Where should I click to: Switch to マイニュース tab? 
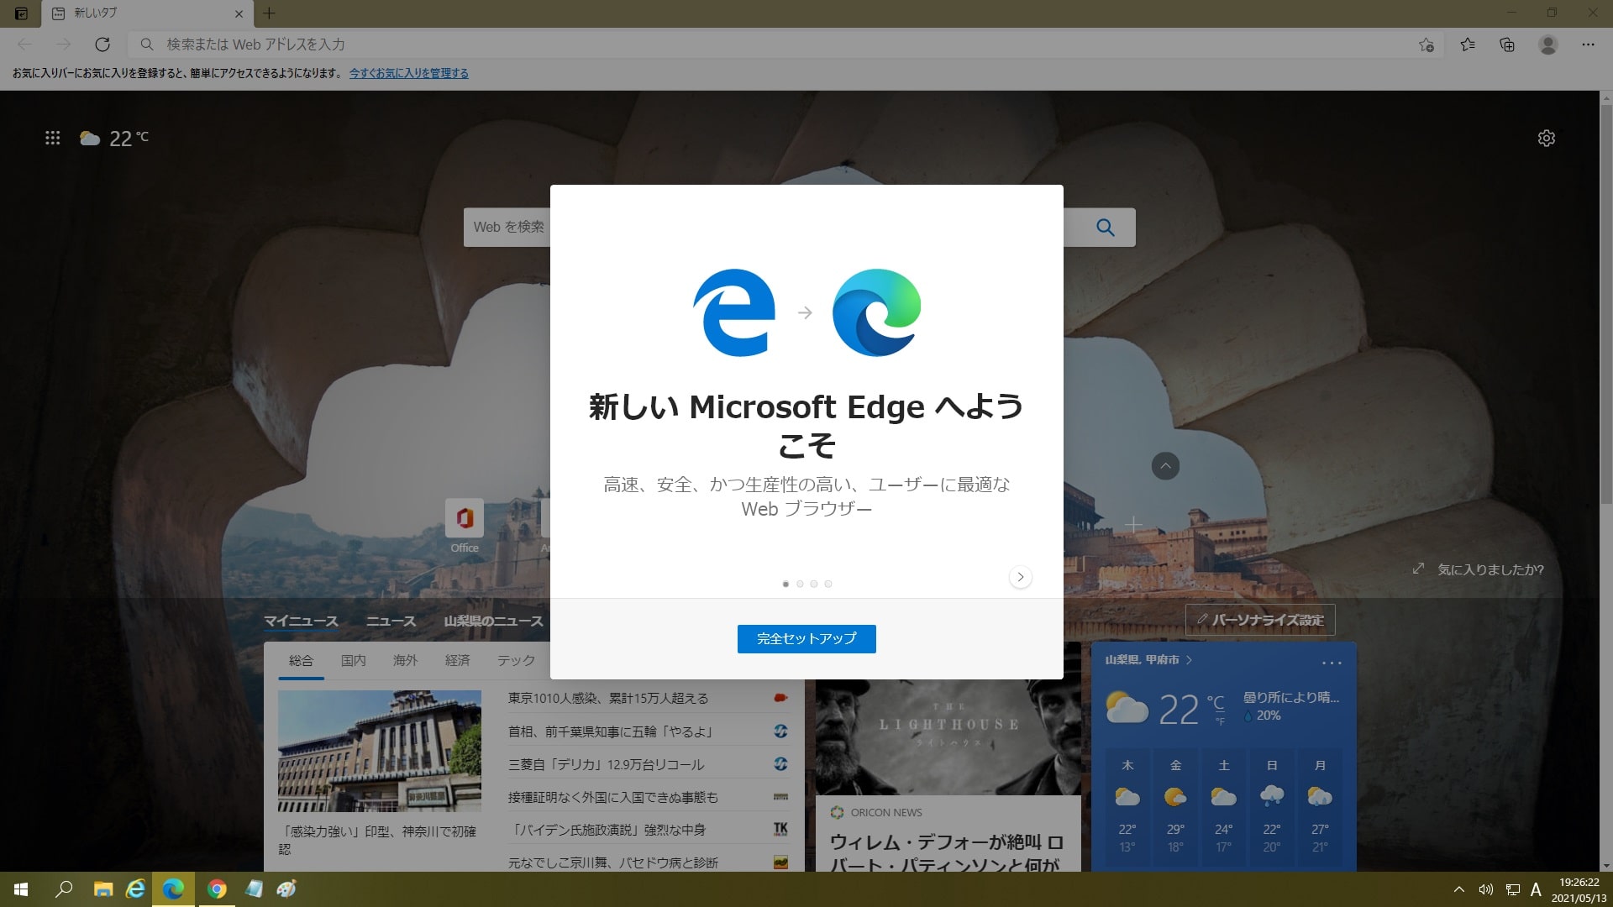301,621
